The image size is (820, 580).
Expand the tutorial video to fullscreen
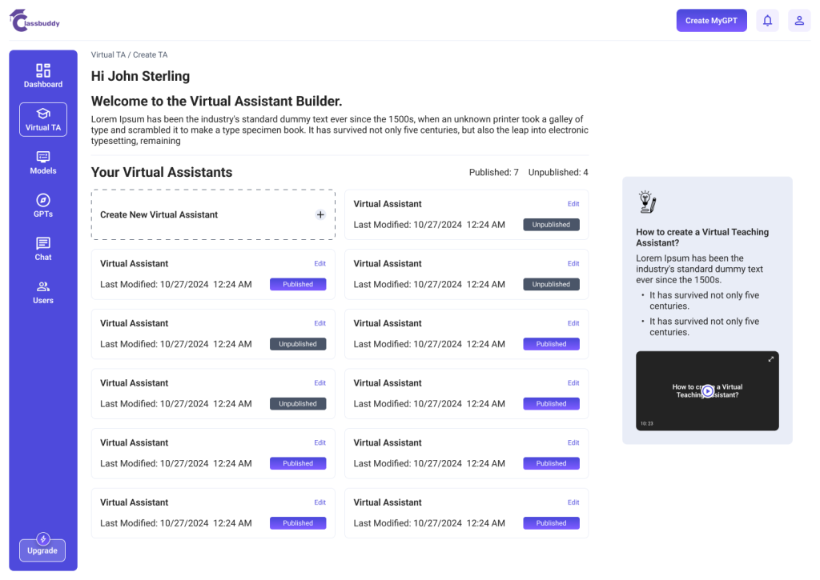click(770, 359)
